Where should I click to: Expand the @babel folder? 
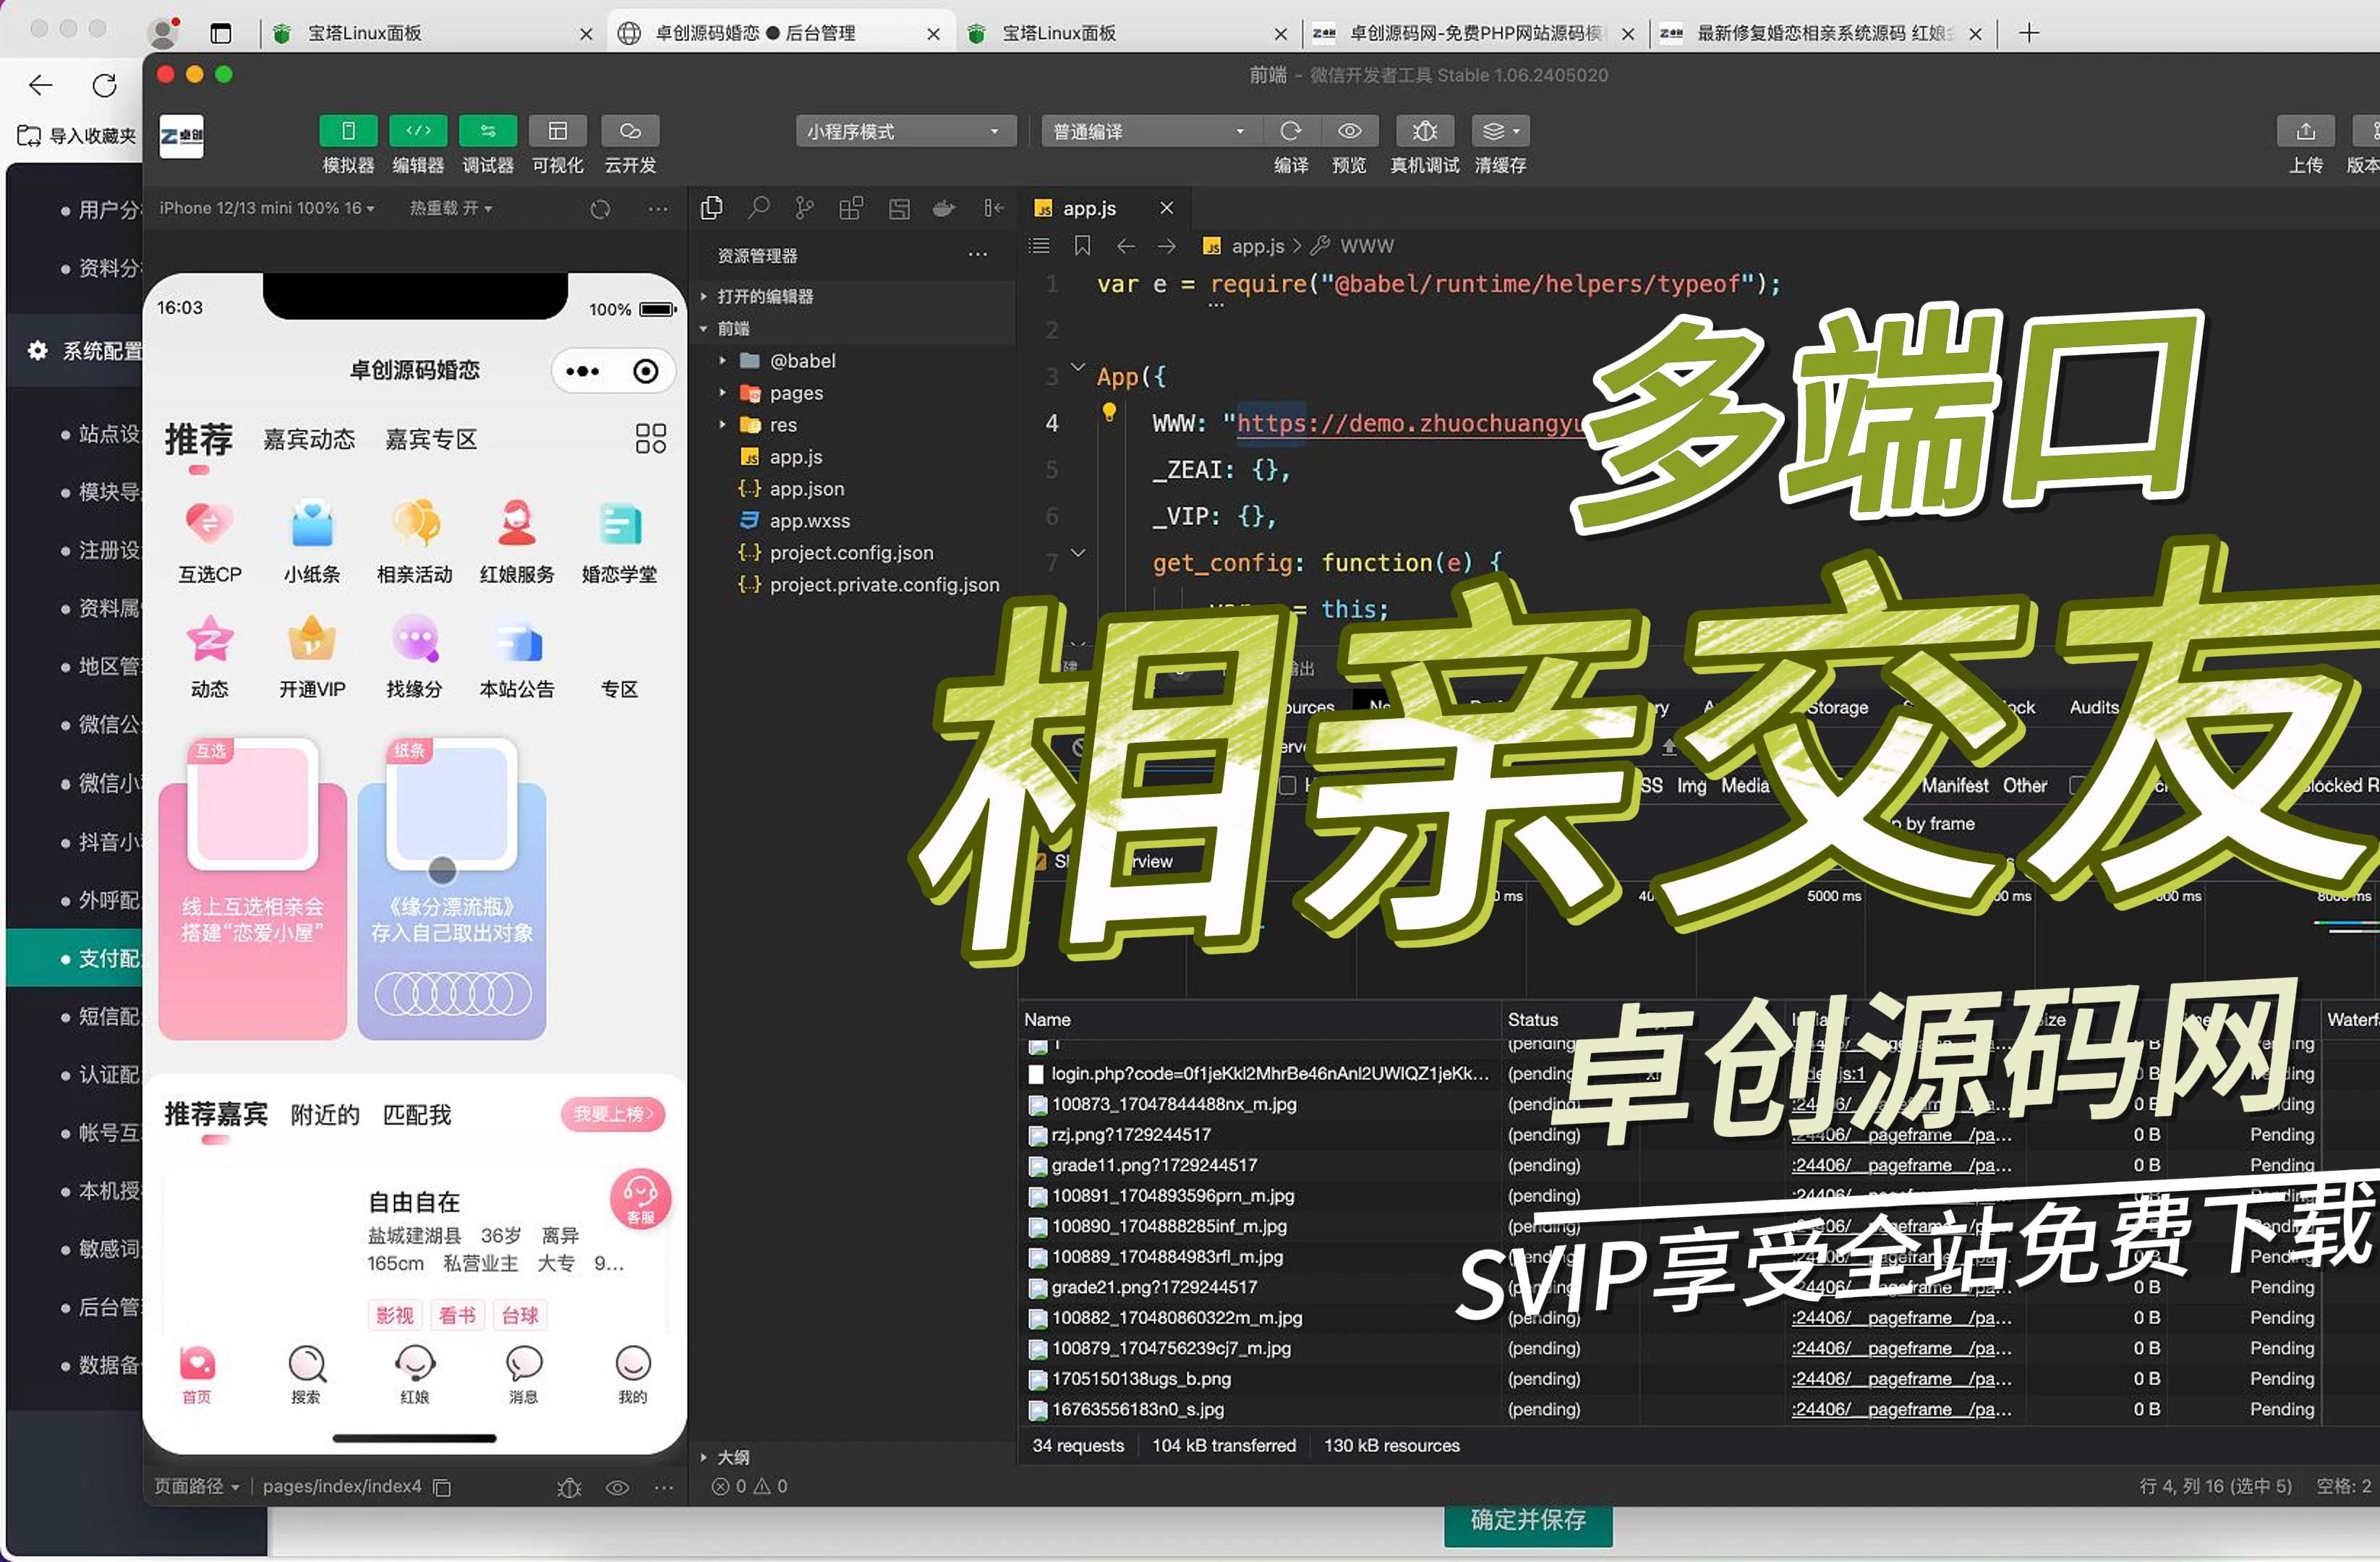tap(802, 360)
